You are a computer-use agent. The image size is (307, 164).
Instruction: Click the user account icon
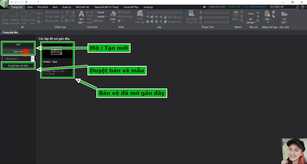(x=272, y=7)
